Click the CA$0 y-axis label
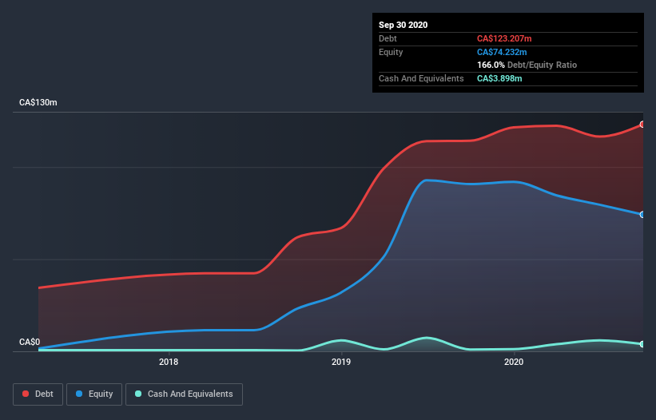The width and height of the screenshot is (656, 420). tap(30, 342)
